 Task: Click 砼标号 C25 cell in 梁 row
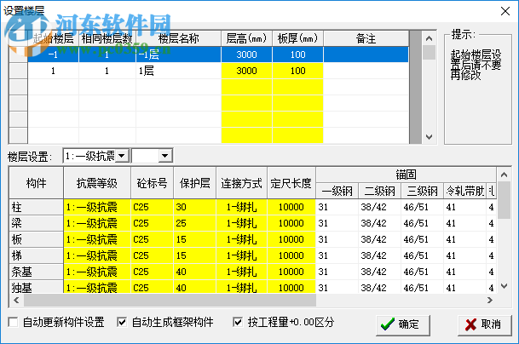(x=153, y=223)
